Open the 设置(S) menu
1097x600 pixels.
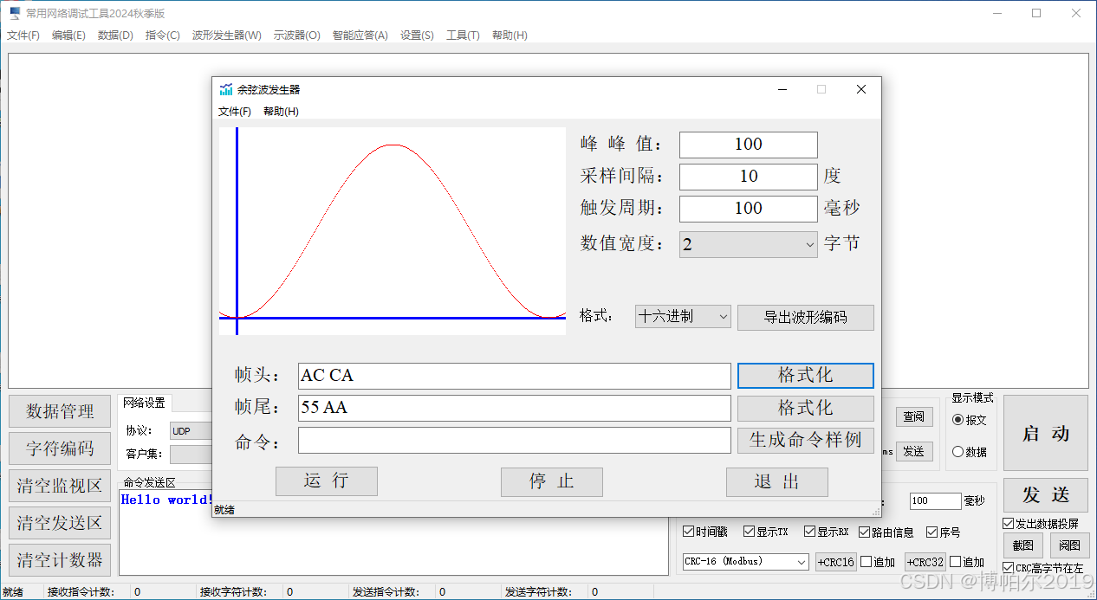coord(417,35)
